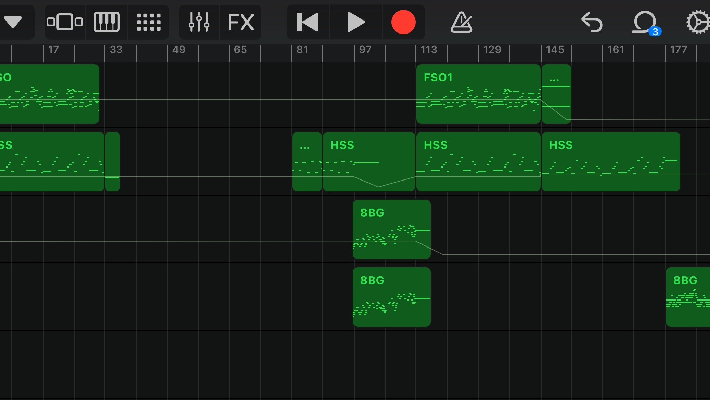Go to beginning of song
Screen dimensions: 710x400
coord(308,22)
